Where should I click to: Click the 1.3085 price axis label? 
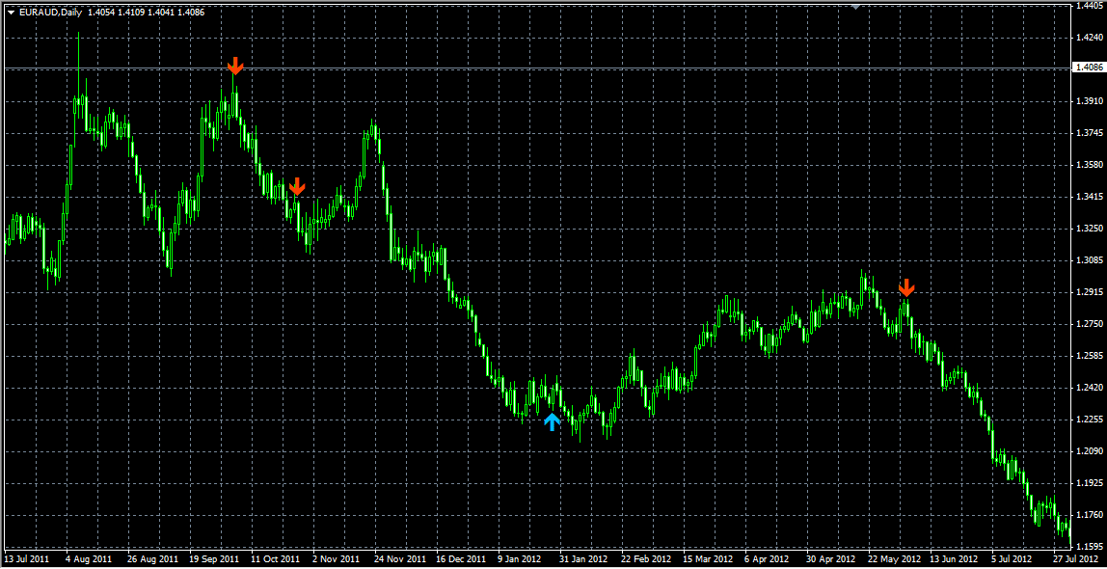pyautogui.click(x=1088, y=259)
